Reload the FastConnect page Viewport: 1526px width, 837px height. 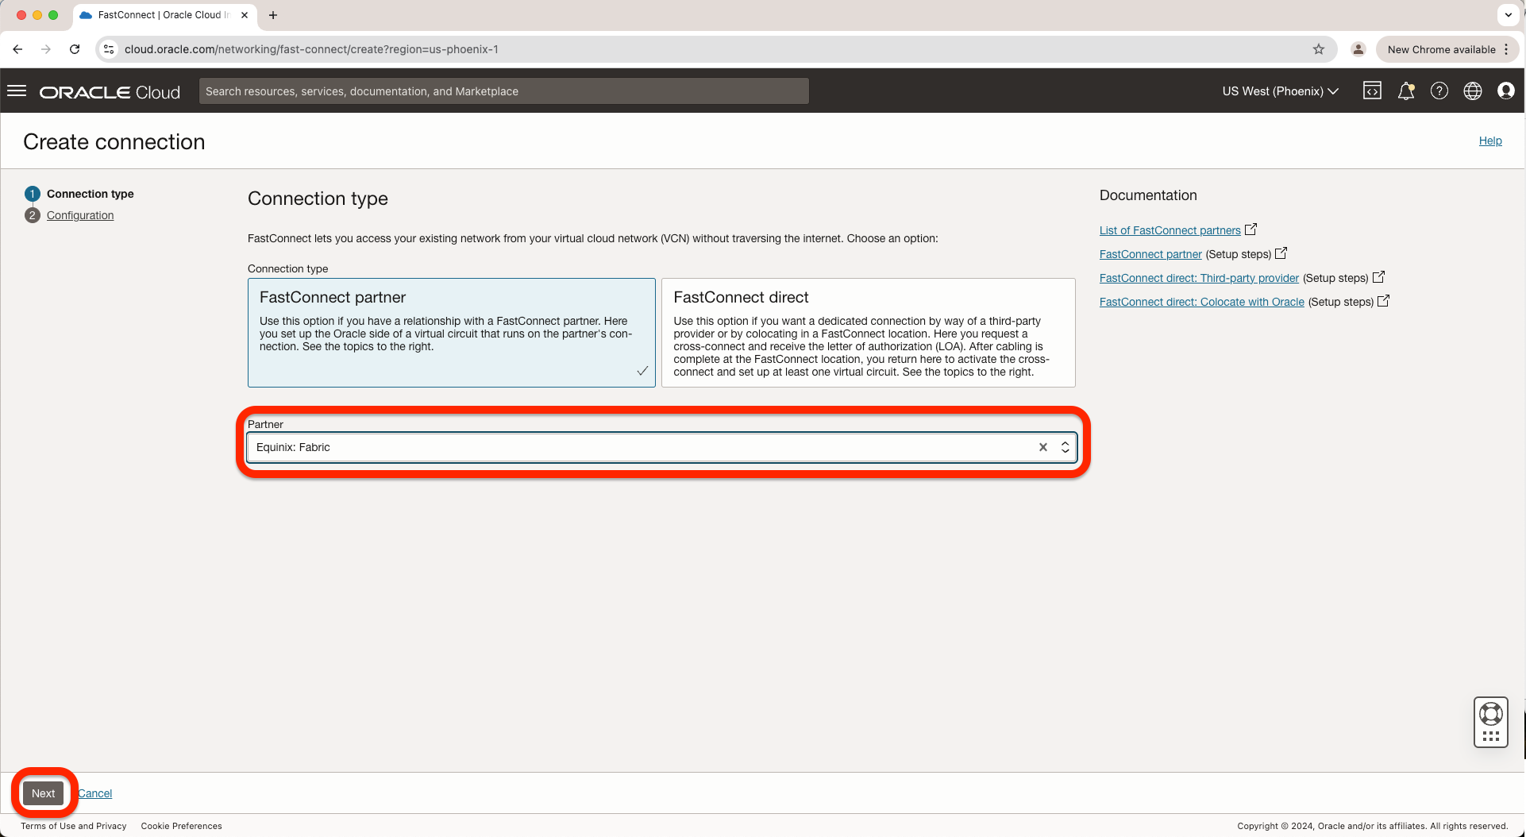click(75, 49)
